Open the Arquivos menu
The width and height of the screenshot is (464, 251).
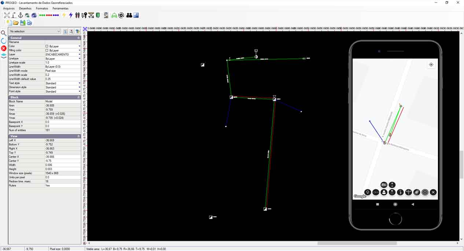point(9,8)
